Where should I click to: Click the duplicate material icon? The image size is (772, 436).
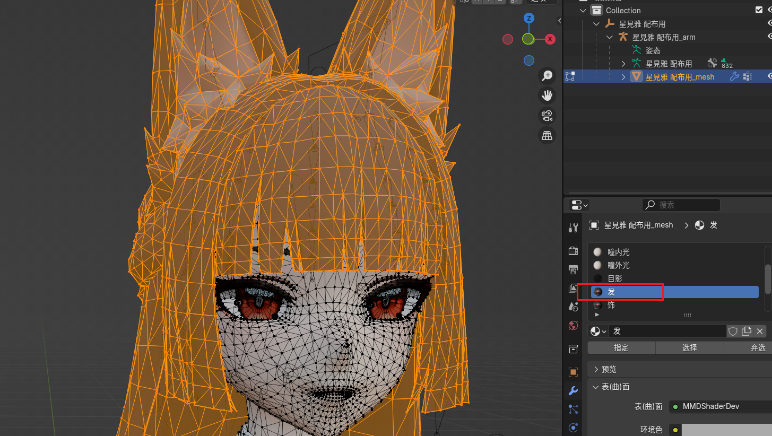coord(747,331)
